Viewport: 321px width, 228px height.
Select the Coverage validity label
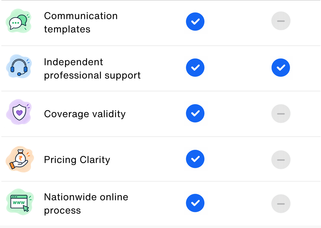pos(85,114)
